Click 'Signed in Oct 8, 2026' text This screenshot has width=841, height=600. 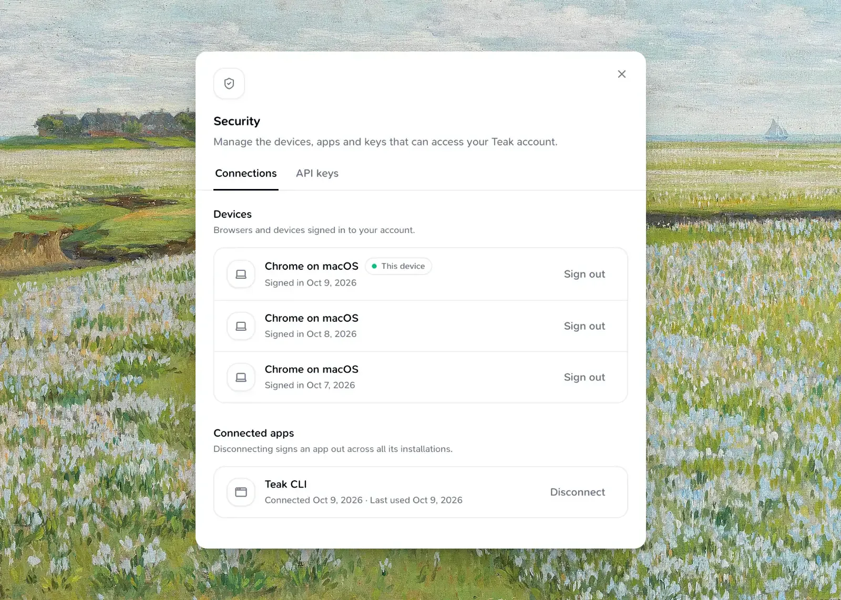pyautogui.click(x=311, y=334)
